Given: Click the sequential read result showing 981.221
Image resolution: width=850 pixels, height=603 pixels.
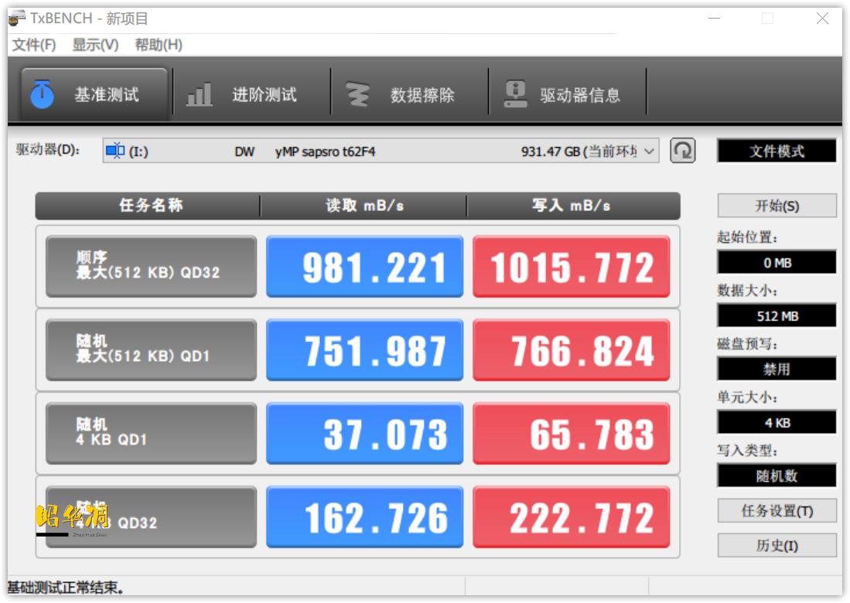Looking at the screenshot, I should (364, 267).
